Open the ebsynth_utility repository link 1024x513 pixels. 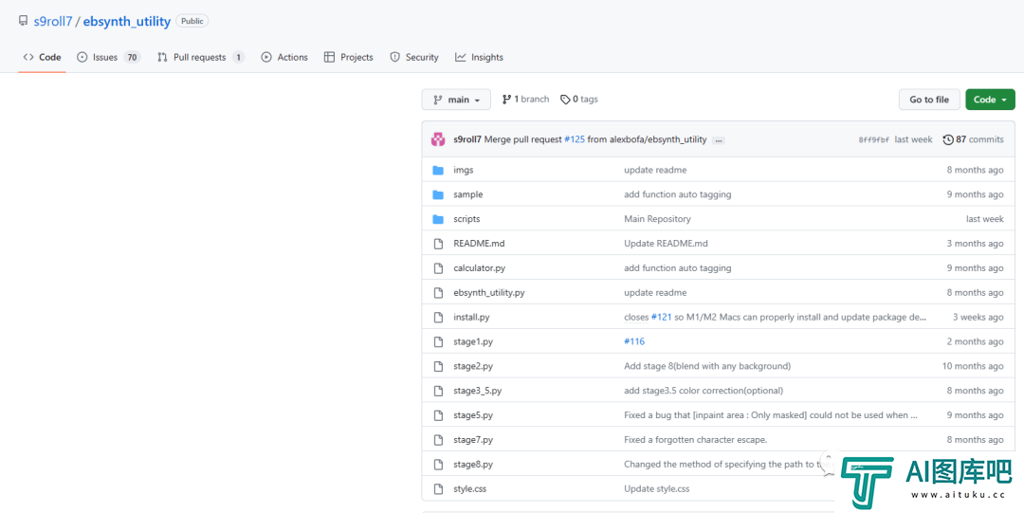click(x=127, y=22)
